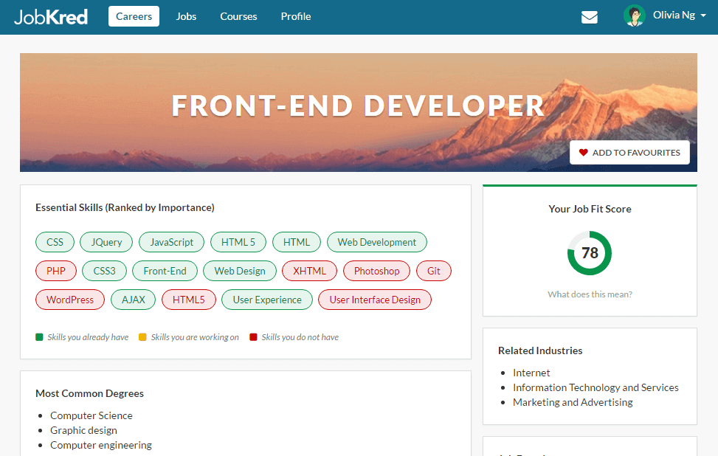Open the messages envelope icon
The height and width of the screenshot is (456, 718).
coord(590,18)
